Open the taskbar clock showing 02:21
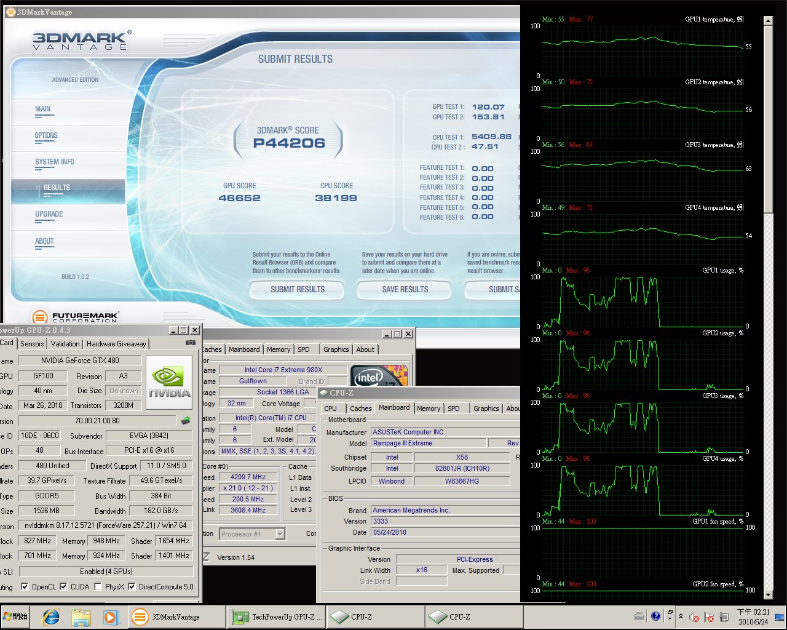The width and height of the screenshot is (787, 630). tap(753, 616)
